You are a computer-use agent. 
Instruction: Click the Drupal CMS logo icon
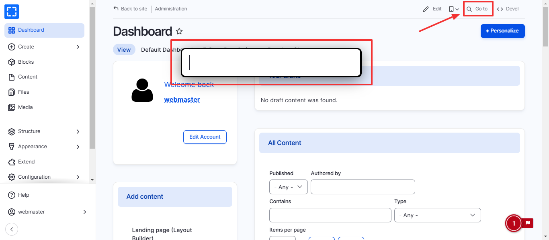[x=12, y=11]
